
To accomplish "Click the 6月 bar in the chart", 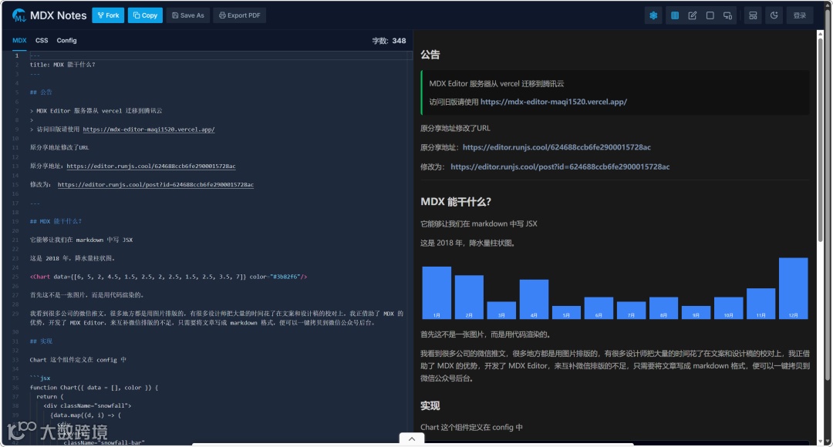I will click(599, 308).
